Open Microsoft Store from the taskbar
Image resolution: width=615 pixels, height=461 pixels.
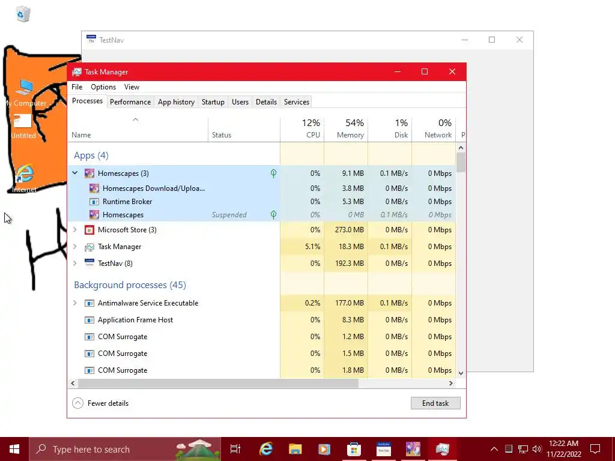pyautogui.click(x=354, y=449)
